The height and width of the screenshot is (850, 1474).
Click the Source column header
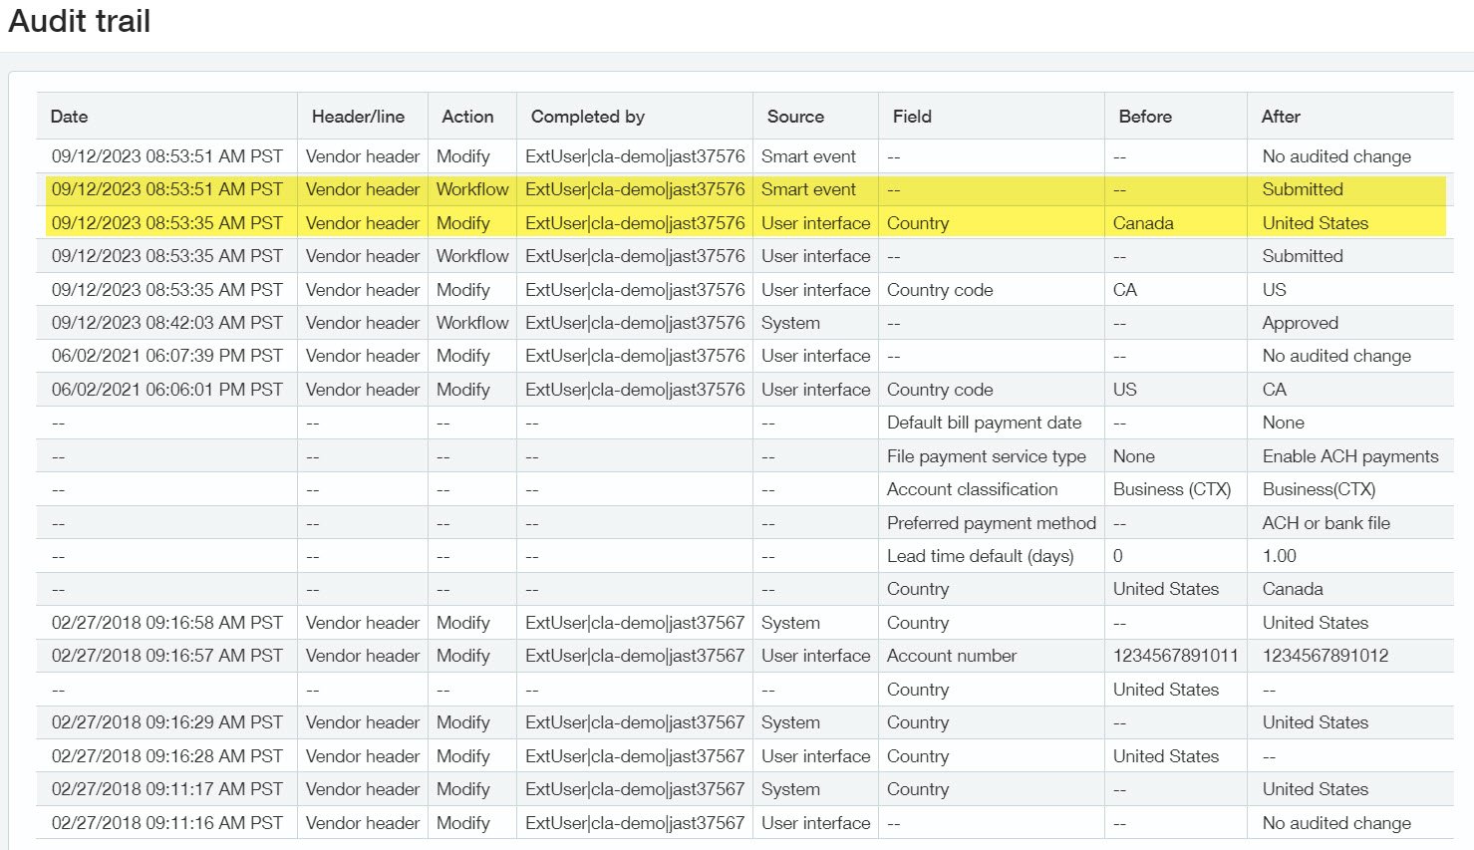pos(795,117)
